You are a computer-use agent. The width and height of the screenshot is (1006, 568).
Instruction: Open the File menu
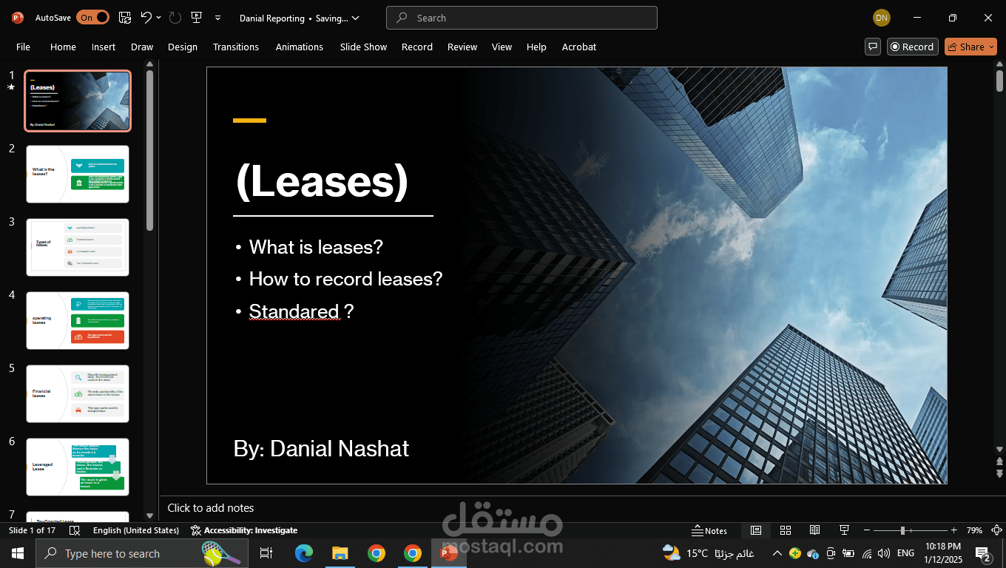pos(23,47)
